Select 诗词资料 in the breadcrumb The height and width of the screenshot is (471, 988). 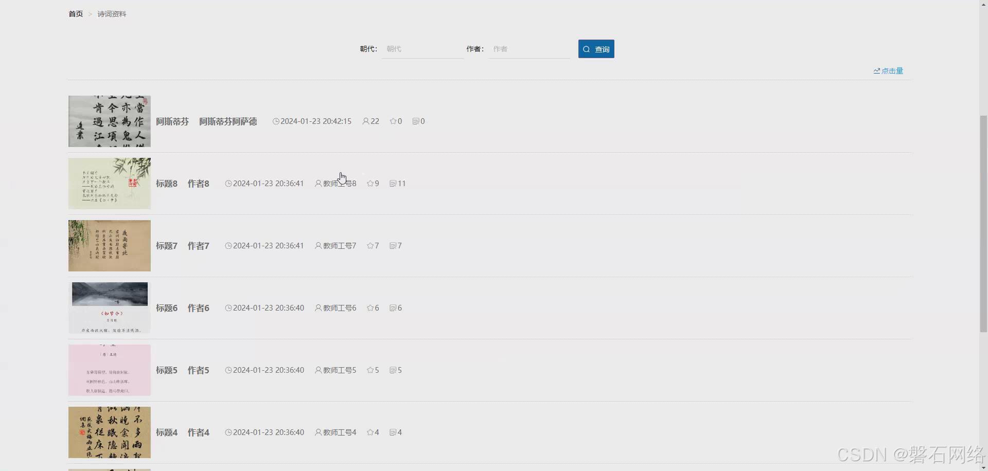[112, 14]
